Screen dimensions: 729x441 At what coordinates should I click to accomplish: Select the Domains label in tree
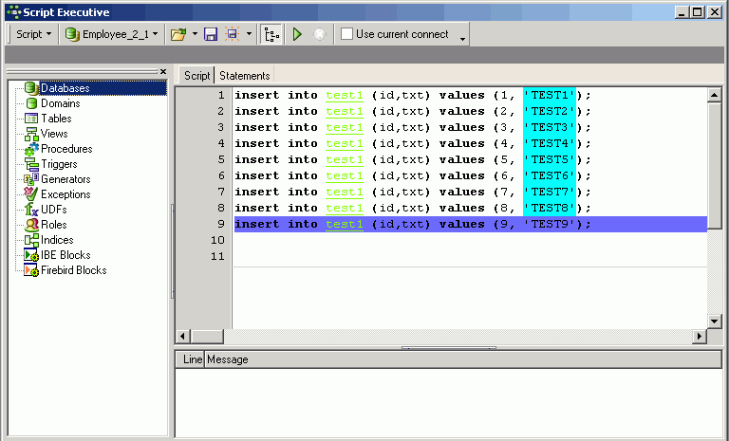pos(61,103)
